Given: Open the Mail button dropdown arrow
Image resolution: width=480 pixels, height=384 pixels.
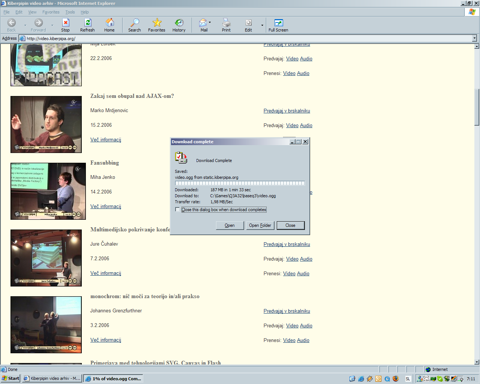Looking at the screenshot, I should (x=210, y=22).
